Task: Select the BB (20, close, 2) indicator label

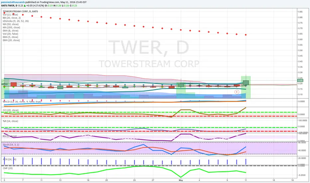Action: pyautogui.click(x=12, y=18)
